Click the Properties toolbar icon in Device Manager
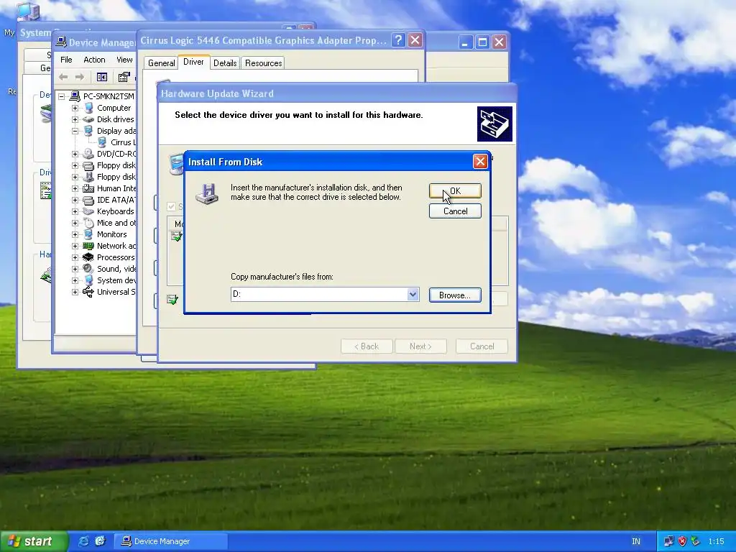 click(124, 77)
